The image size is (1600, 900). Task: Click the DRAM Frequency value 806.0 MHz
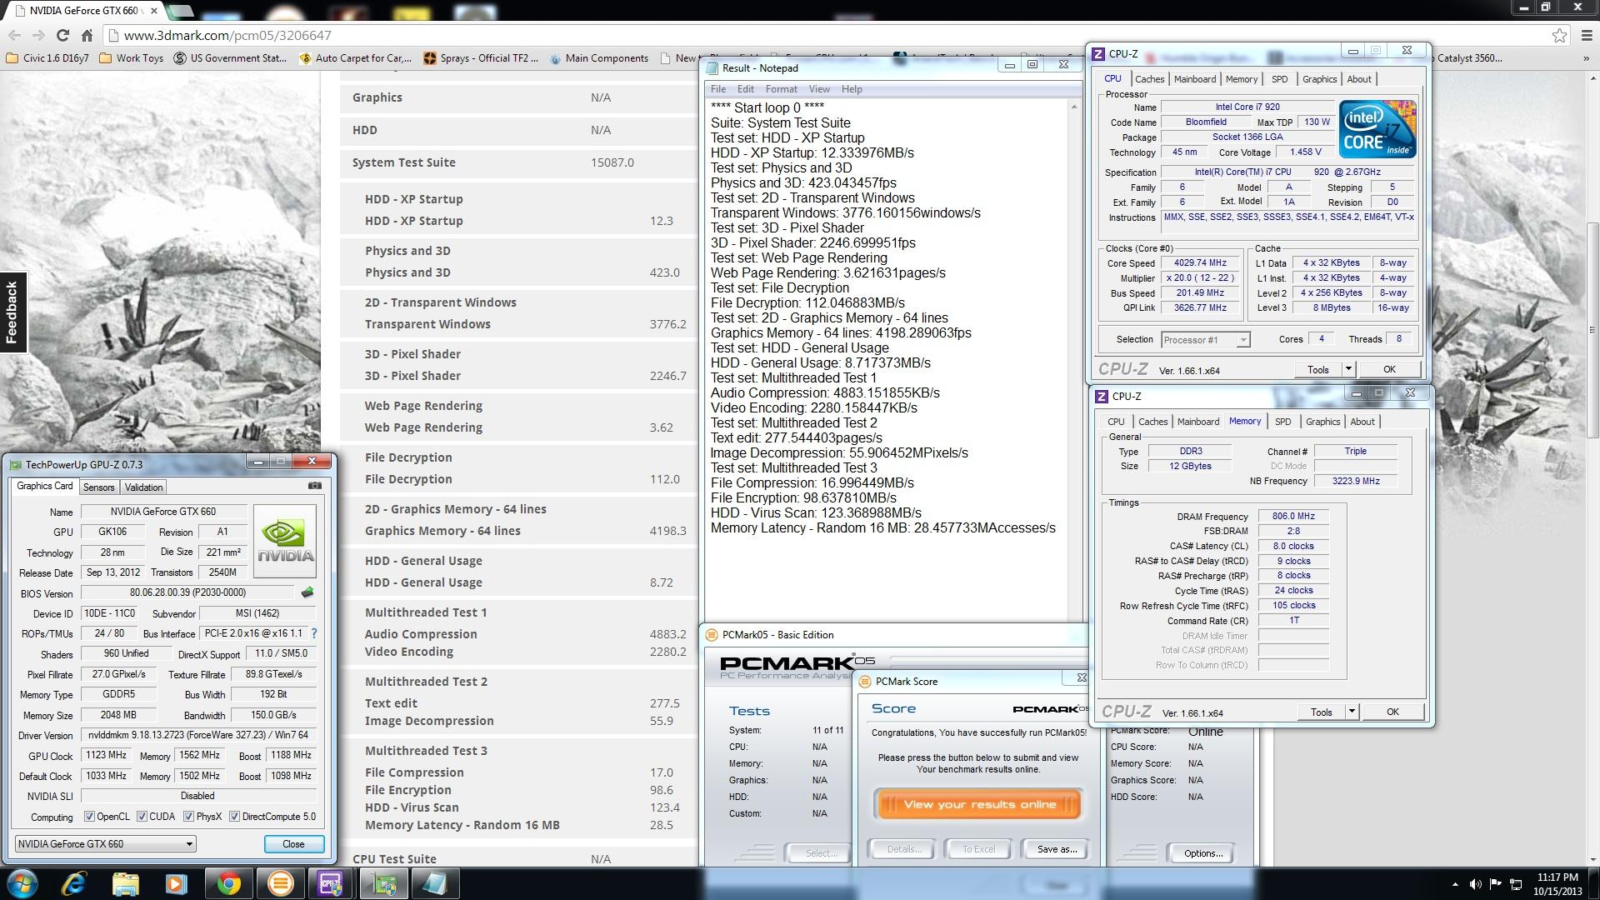pos(1293,516)
